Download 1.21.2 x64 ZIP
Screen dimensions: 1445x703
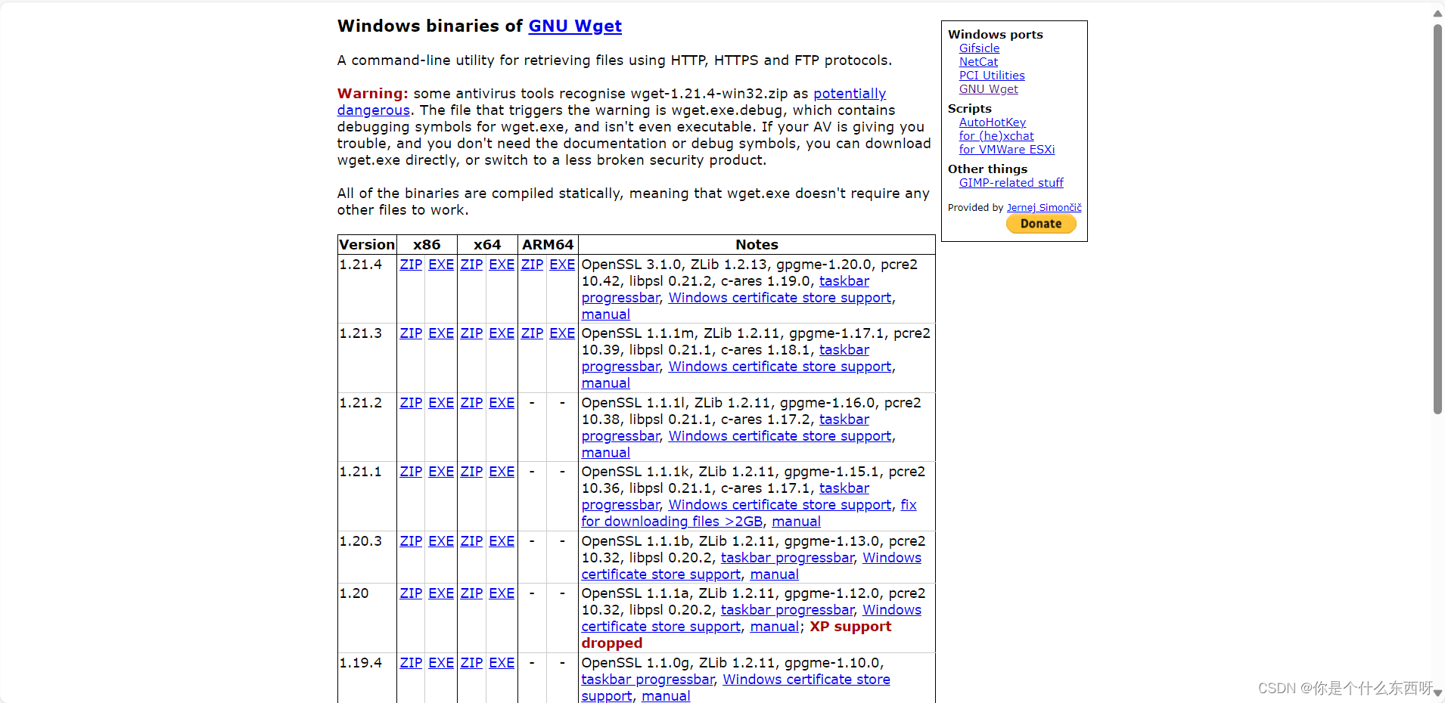pyautogui.click(x=471, y=403)
